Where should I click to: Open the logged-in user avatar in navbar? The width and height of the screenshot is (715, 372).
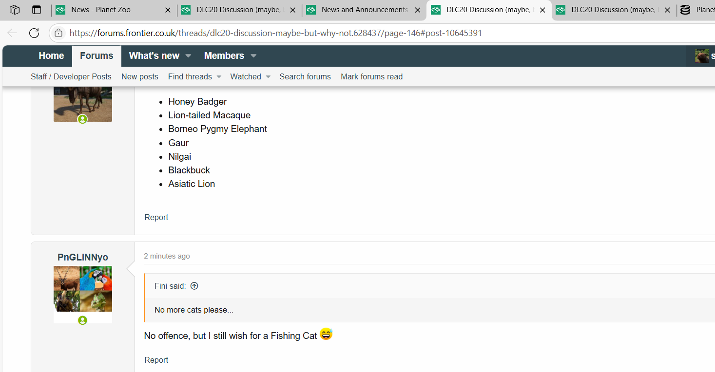point(702,56)
